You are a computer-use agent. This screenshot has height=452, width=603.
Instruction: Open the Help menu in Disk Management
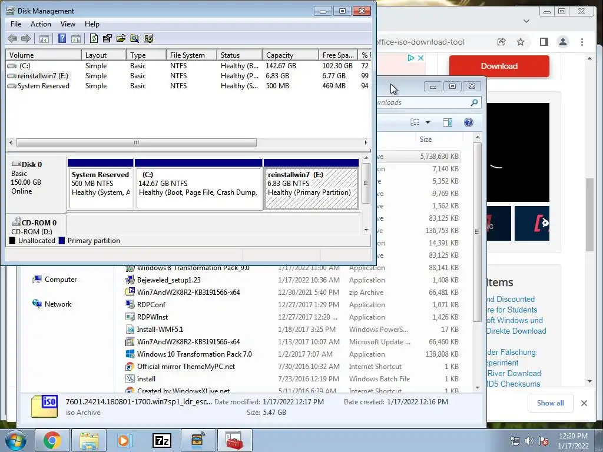(x=92, y=24)
